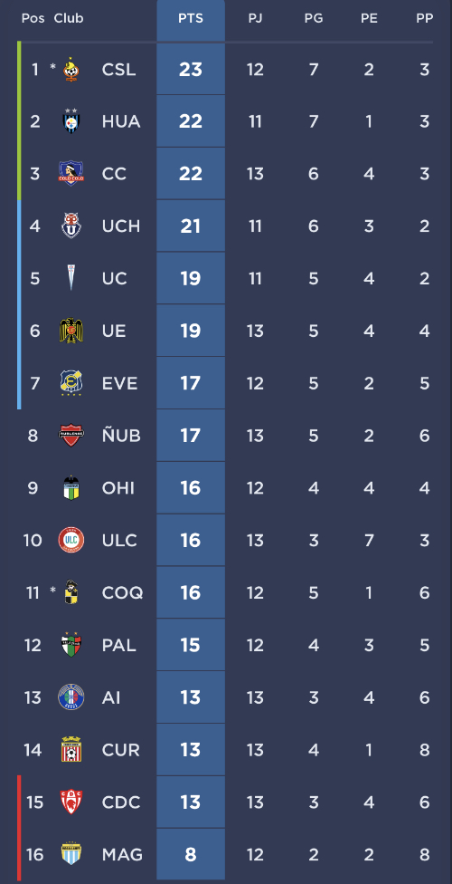The height and width of the screenshot is (884, 452).
Task: Click the Ñublense (ÑUB) crest
Action: (71, 436)
